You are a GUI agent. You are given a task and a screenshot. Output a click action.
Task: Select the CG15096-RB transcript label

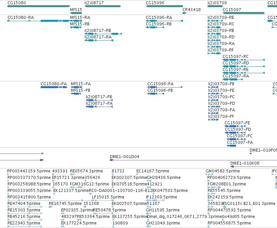(x=159, y=24)
